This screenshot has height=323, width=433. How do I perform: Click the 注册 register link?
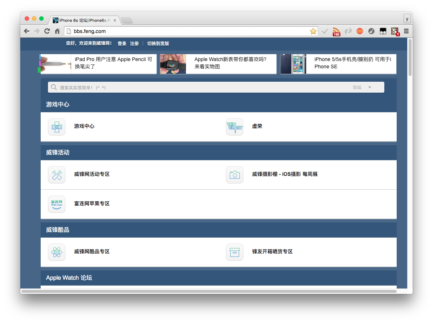point(134,43)
